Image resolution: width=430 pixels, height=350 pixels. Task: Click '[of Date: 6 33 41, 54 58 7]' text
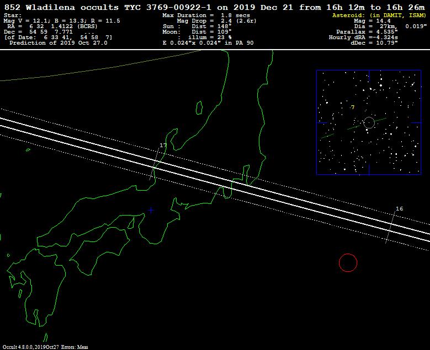59,37
